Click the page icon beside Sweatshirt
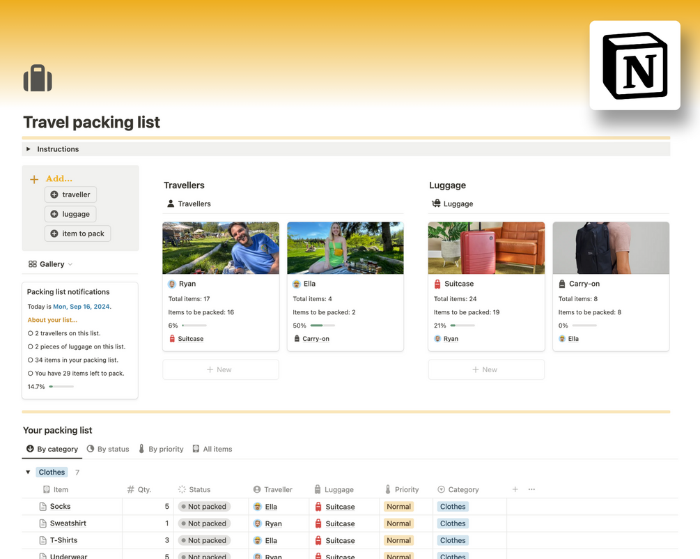Viewport: 700px width, 559px height. pyautogui.click(x=43, y=523)
